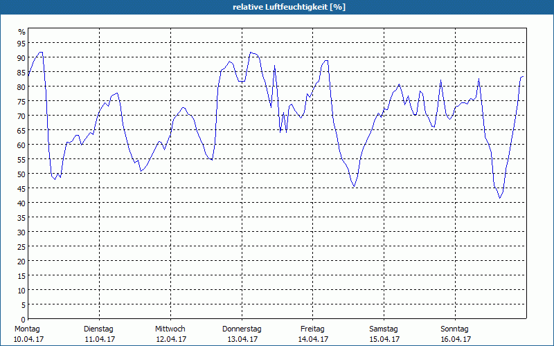Select the 14.04.17 date label
554x346 pixels.
click(x=314, y=339)
